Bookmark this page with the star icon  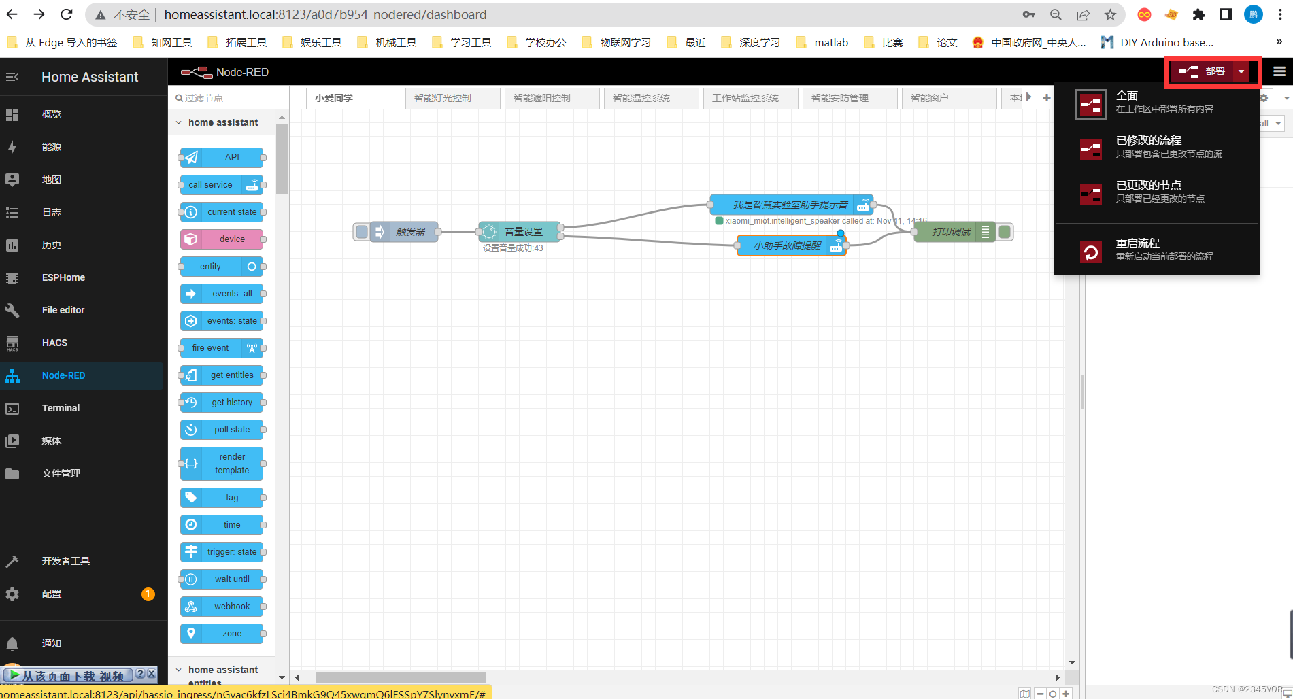[x=1110, y=14]
